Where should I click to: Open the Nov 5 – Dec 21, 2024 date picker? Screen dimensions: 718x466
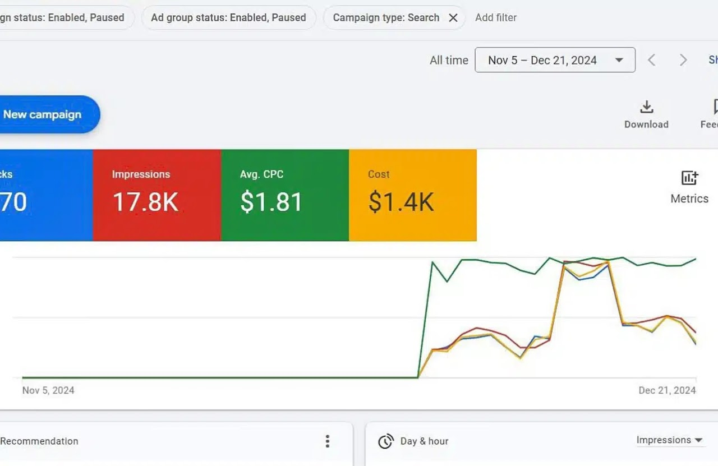pos(555,60)
